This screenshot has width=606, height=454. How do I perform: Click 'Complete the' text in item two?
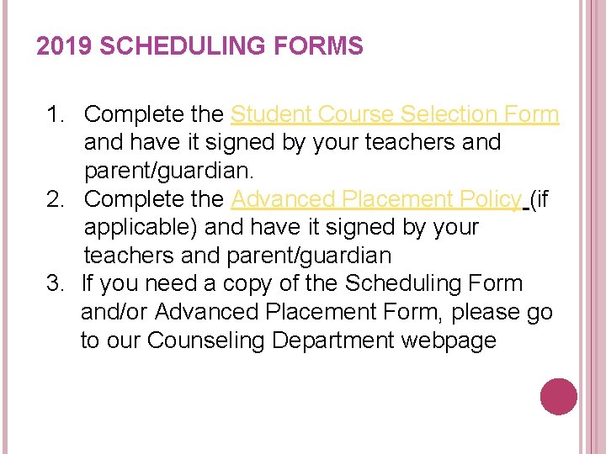(x=154, y=199)
